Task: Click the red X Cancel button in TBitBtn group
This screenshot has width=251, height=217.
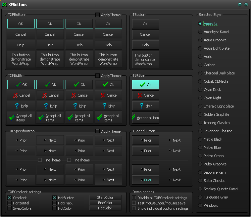Action: click(145, 95)
